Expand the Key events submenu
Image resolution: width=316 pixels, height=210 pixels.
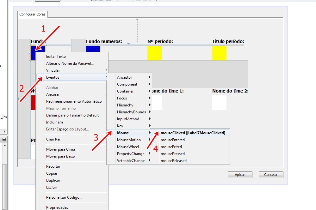[129, 126]
